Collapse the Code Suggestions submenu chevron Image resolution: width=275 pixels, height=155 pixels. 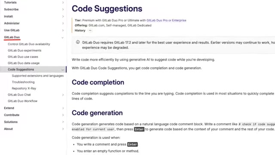tap(63, 70)
